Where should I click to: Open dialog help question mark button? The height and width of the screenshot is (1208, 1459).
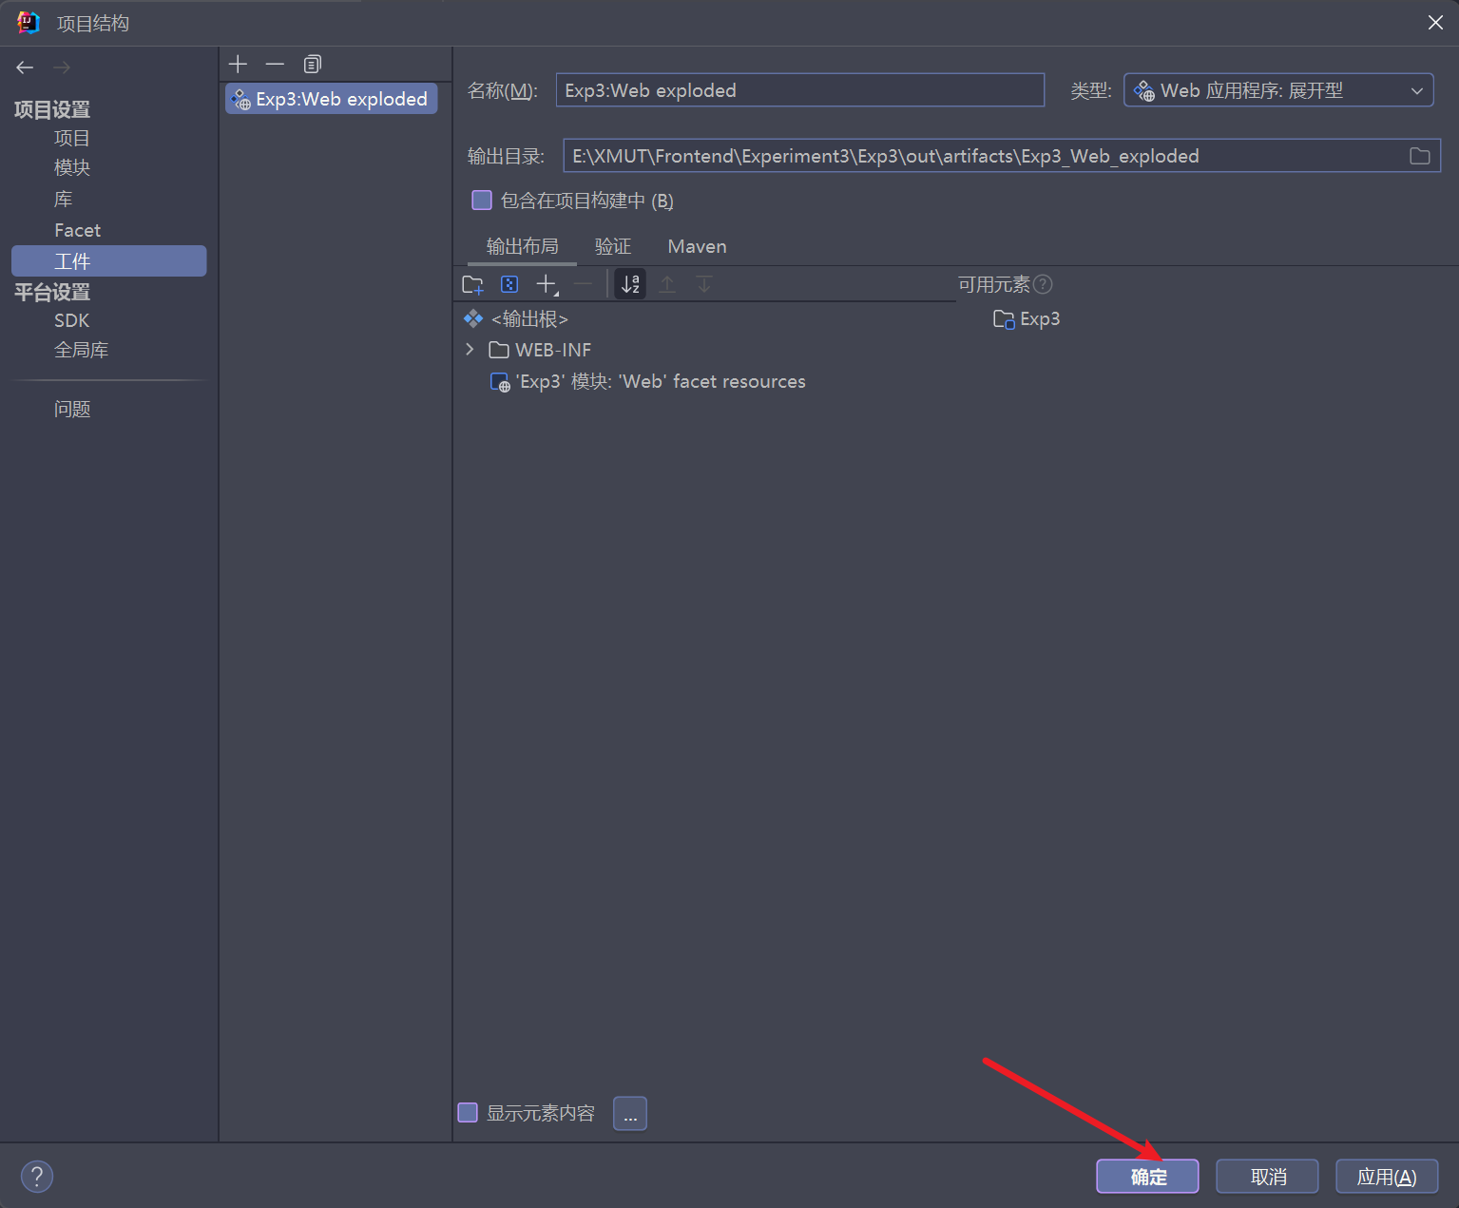click(37, 1177)
